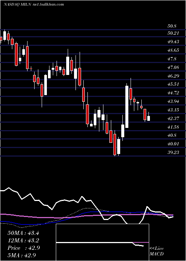Click the 46.29 price axis label
The height and width of the screenshot is (261, 186).
(x=173, y=76)
